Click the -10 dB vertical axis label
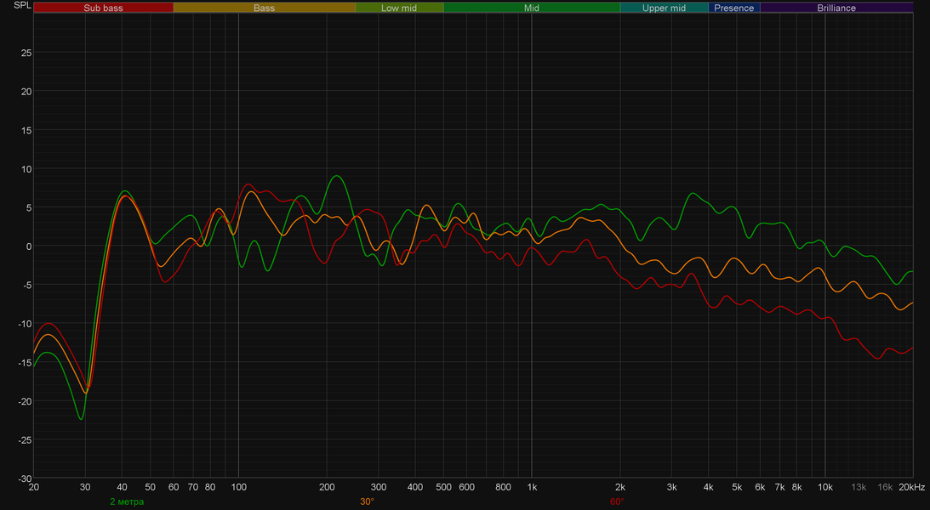This screenshot has height=510, width=930. (x=25, y=324)
